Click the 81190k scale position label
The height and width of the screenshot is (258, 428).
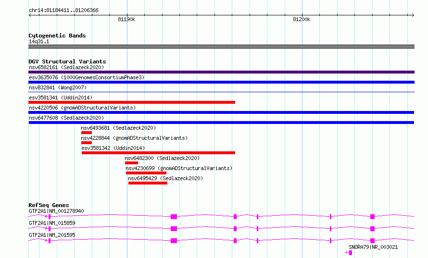(126, 19)
